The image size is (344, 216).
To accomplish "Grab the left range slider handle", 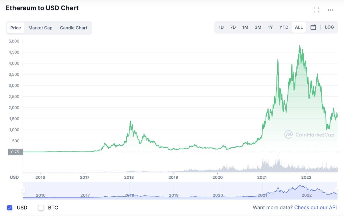I will pyautogui.click(x=23, y=190).
